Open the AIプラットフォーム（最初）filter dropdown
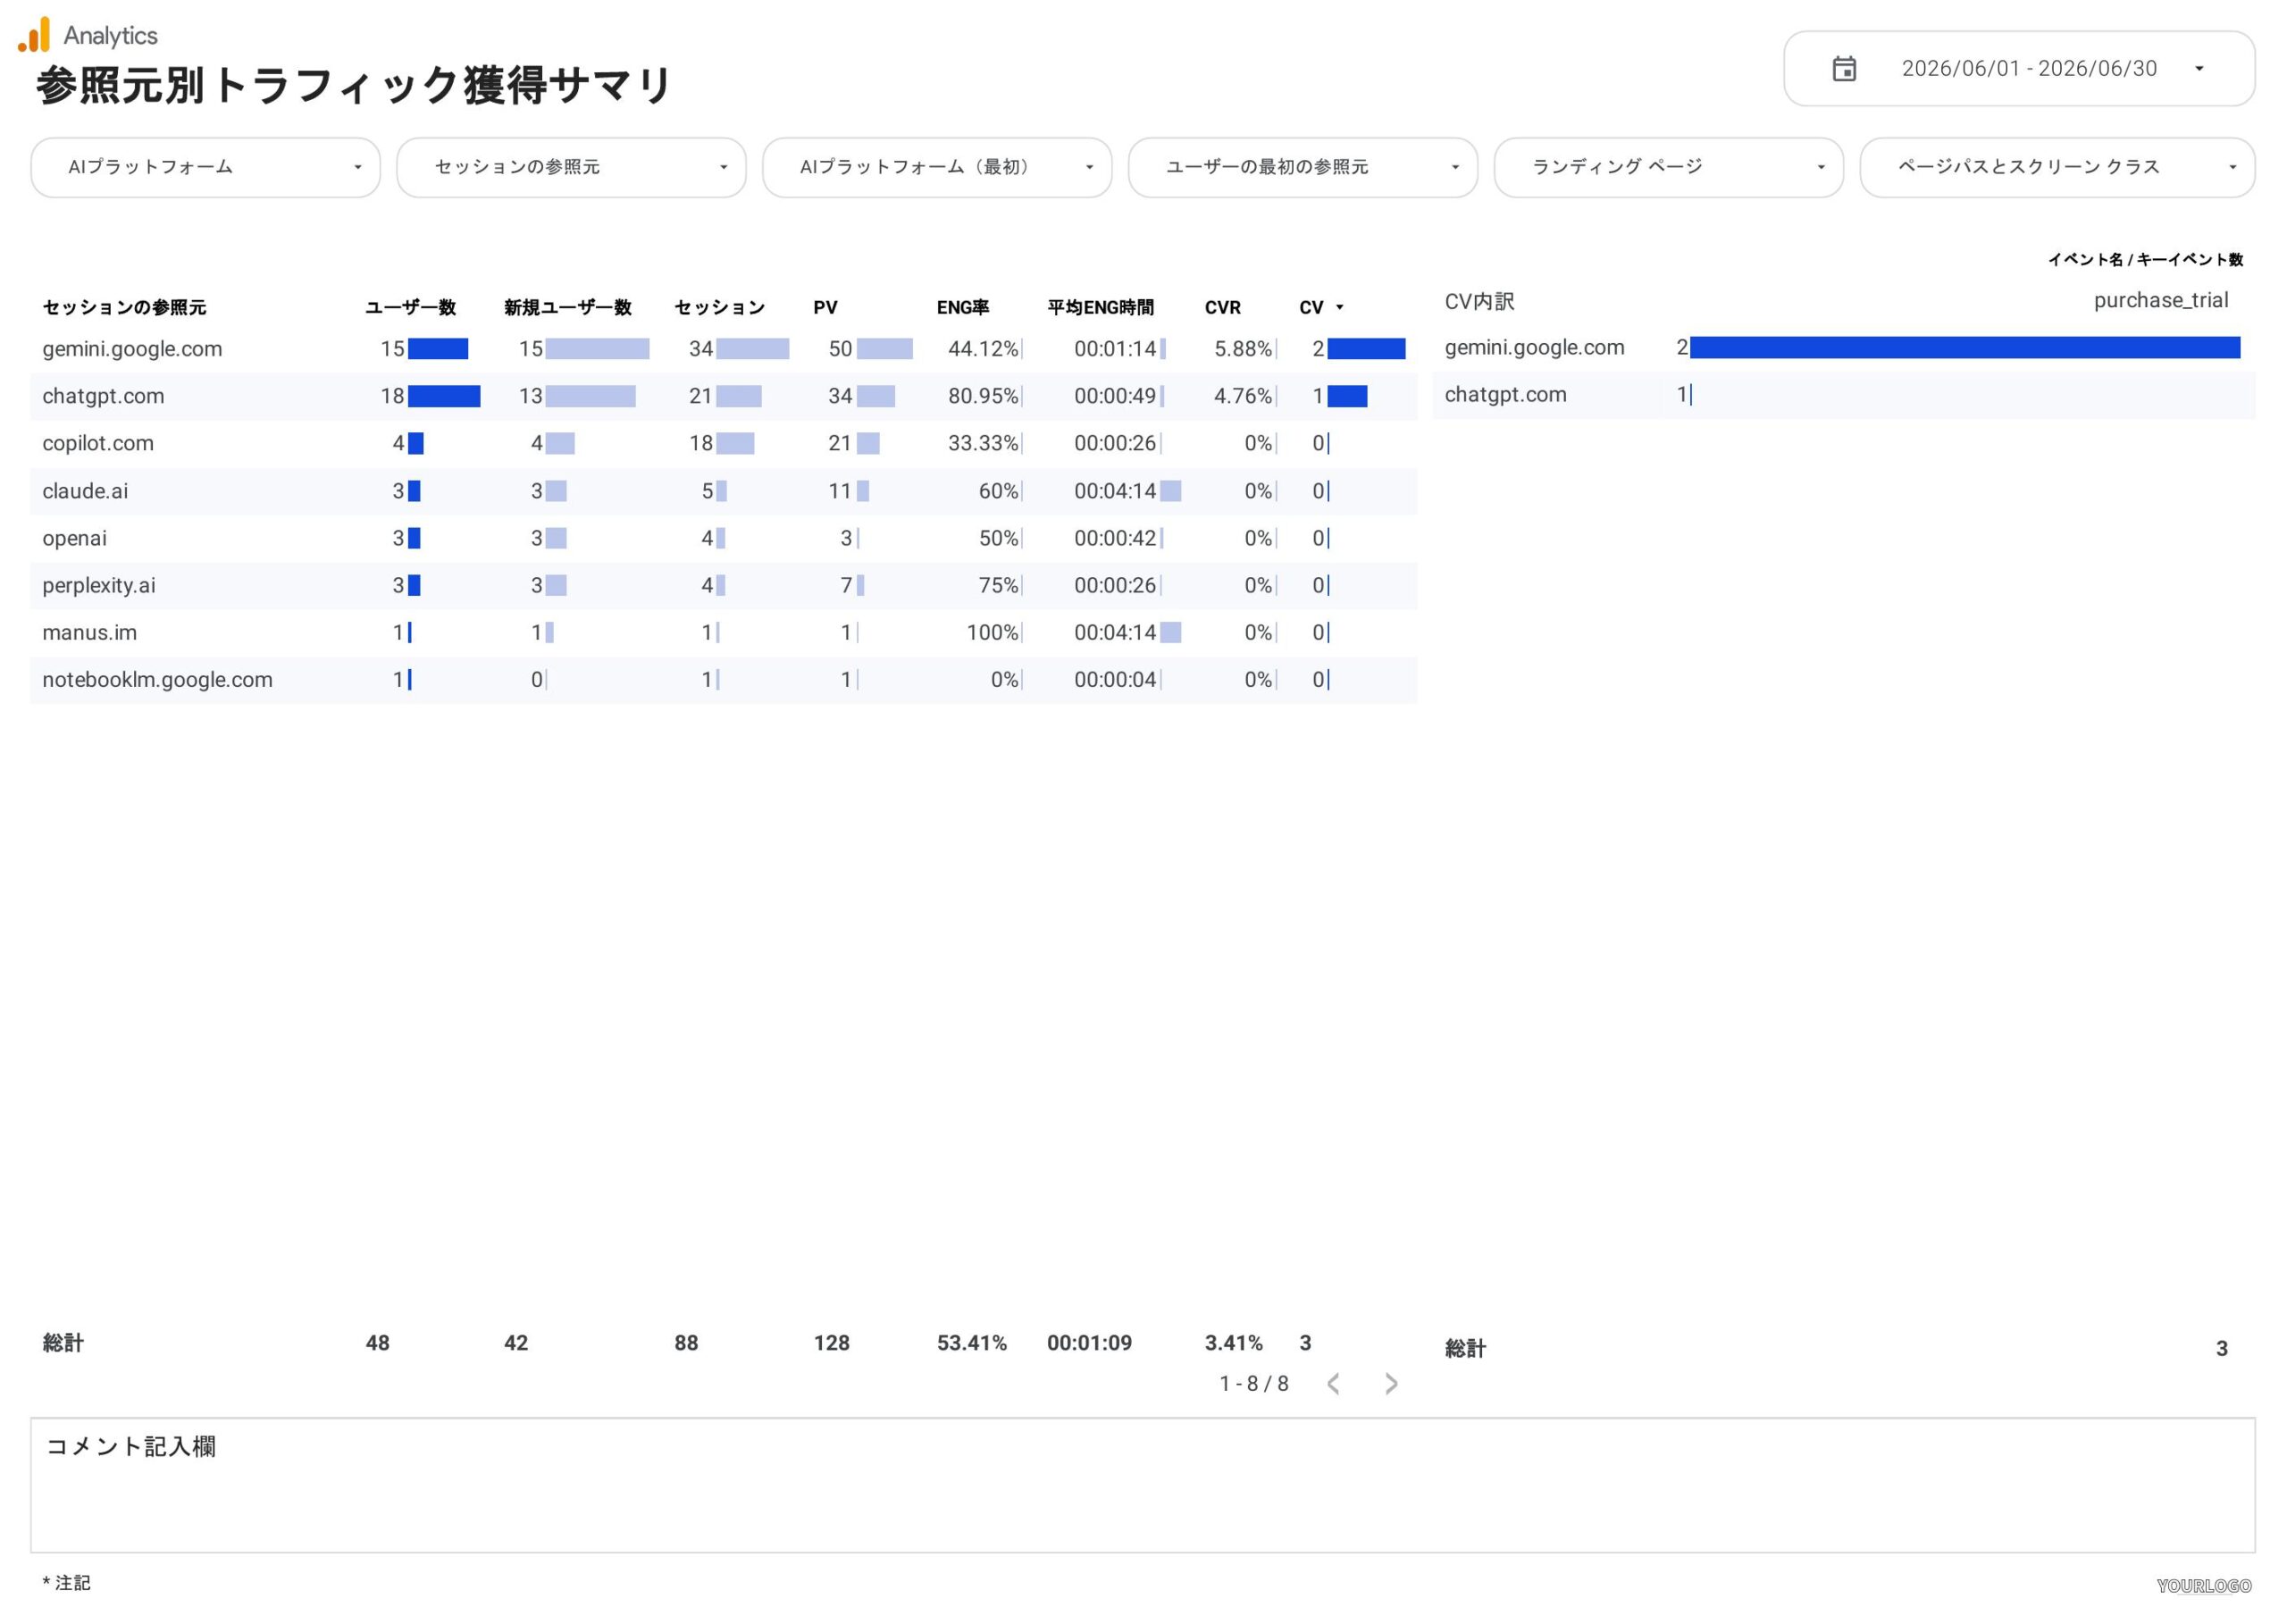The width and height of the screenshot is (2287, 1616). coord(936,167)
